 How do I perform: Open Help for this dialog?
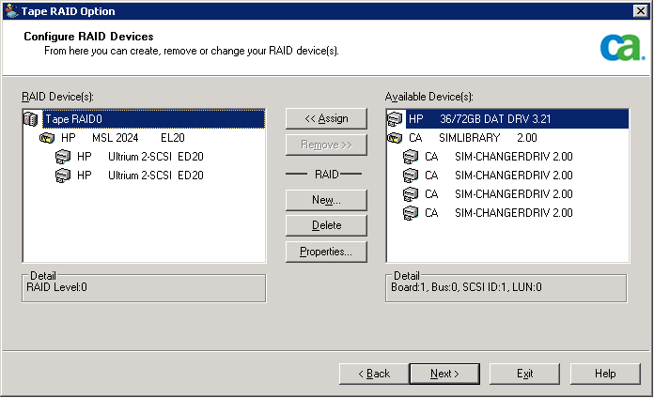click(x=605, y=374)
